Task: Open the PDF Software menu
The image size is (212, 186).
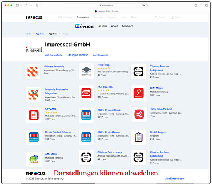Action: tap(65, 18)
